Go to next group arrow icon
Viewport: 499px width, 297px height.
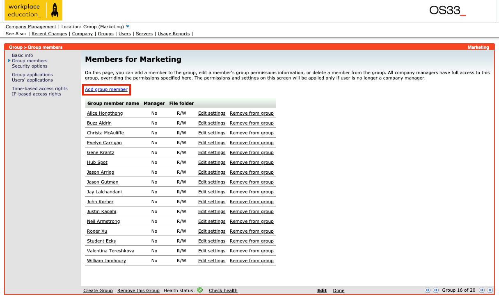(482, 290)
